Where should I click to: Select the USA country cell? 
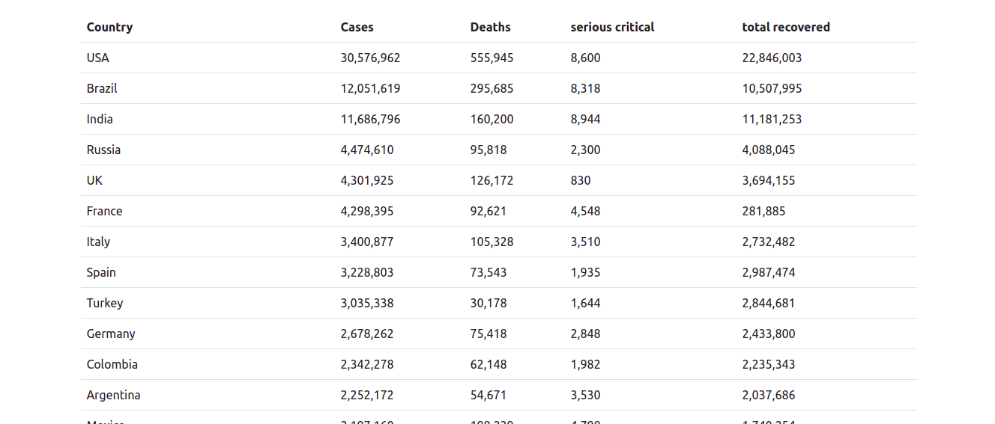98,58
